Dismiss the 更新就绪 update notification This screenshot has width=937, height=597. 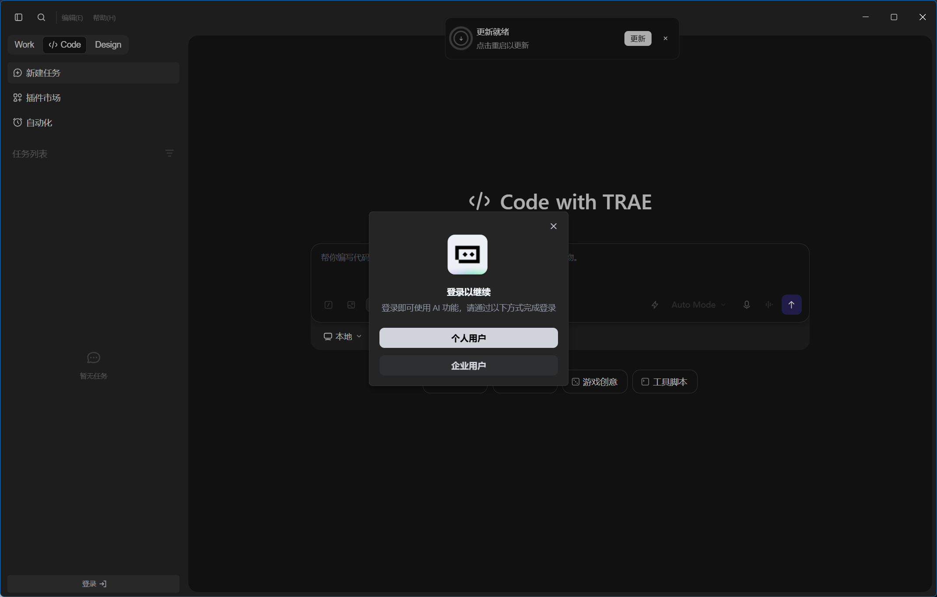666,38
